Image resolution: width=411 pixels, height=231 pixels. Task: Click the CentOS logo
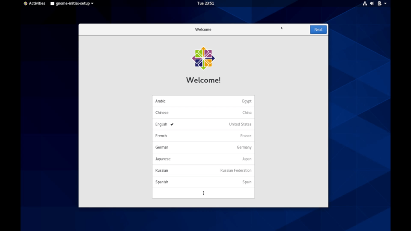click(x=203, y=58)
